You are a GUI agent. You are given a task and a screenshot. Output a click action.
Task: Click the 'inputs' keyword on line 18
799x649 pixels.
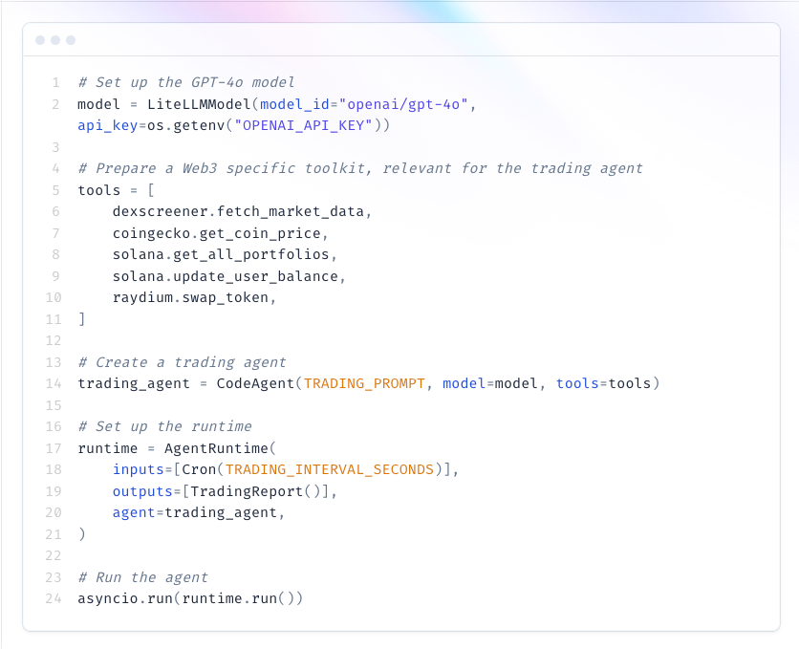pyautogui.click(x=138, y=469)
